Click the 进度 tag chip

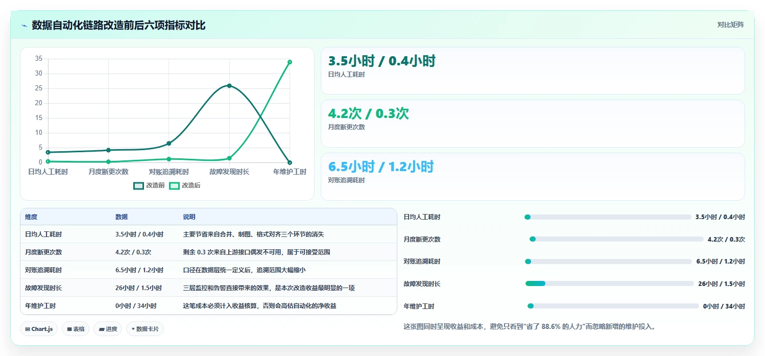pyautogui.click(x=108, y=329)
